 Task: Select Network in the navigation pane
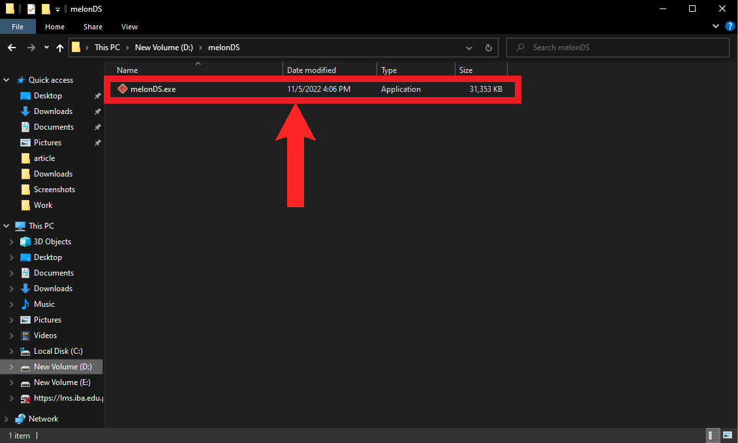[x=43, y=419]
